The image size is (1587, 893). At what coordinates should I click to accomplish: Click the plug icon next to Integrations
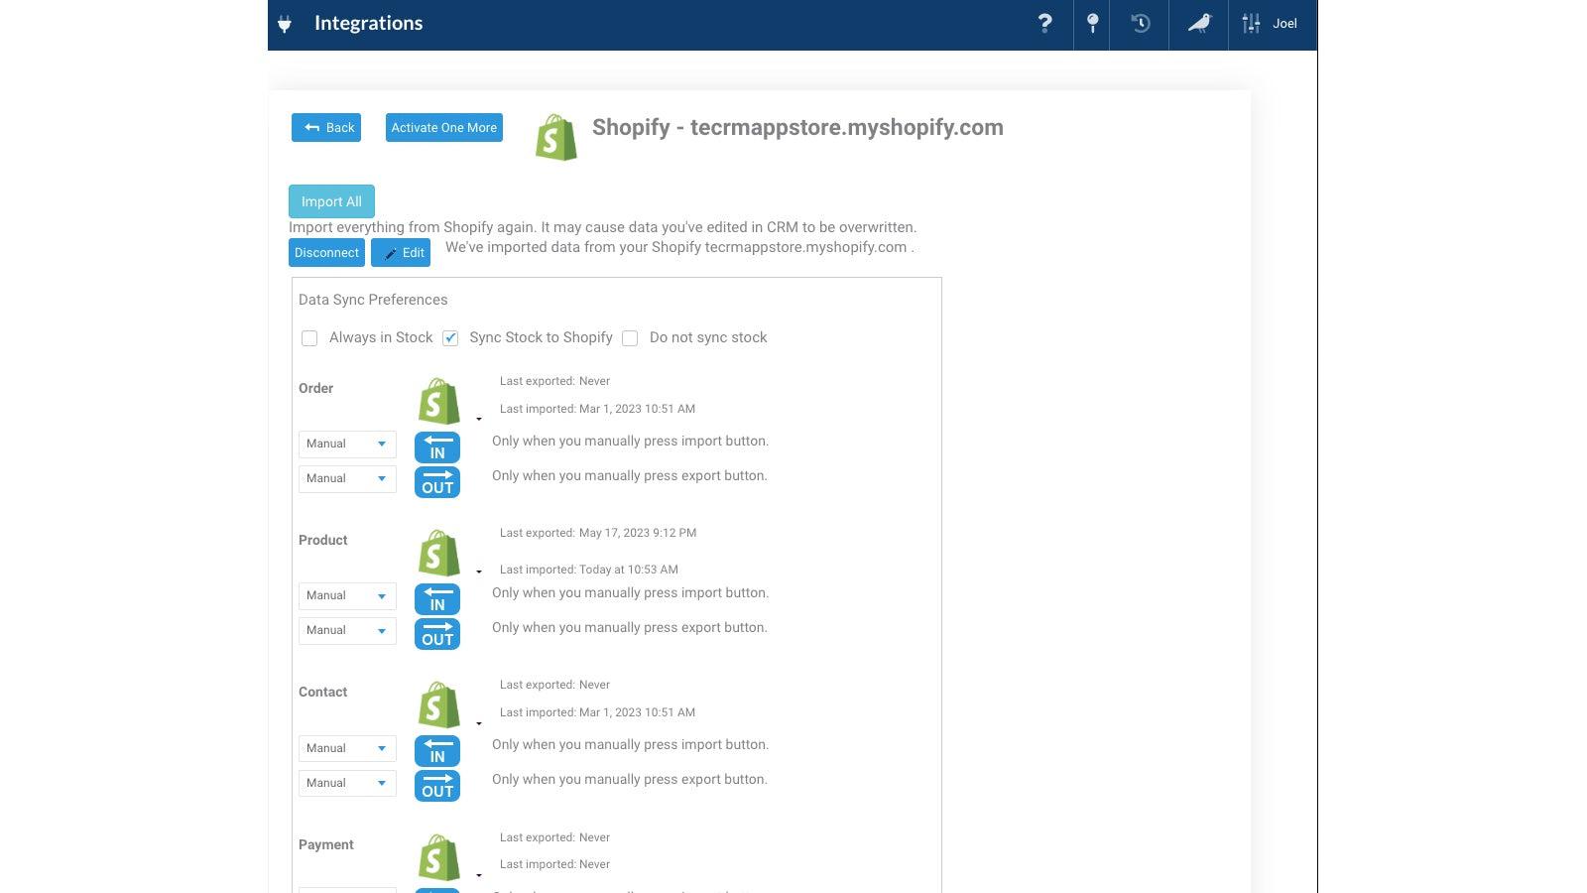click(285, 24)
